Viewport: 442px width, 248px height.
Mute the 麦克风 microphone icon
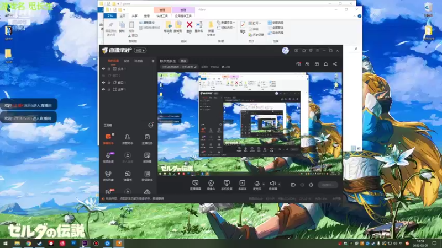click(x=257, y=184)
